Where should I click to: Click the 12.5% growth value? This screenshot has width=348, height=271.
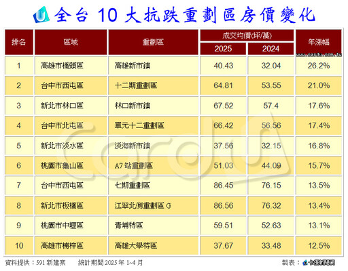[x=319, y=245]
